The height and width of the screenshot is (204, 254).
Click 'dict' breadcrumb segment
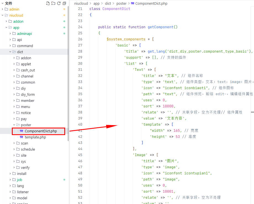pos(108,4)
